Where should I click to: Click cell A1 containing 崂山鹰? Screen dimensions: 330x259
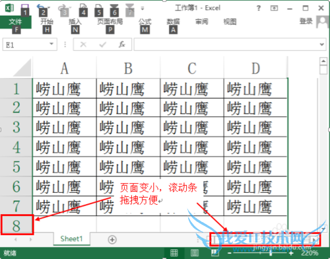(65, 89)
